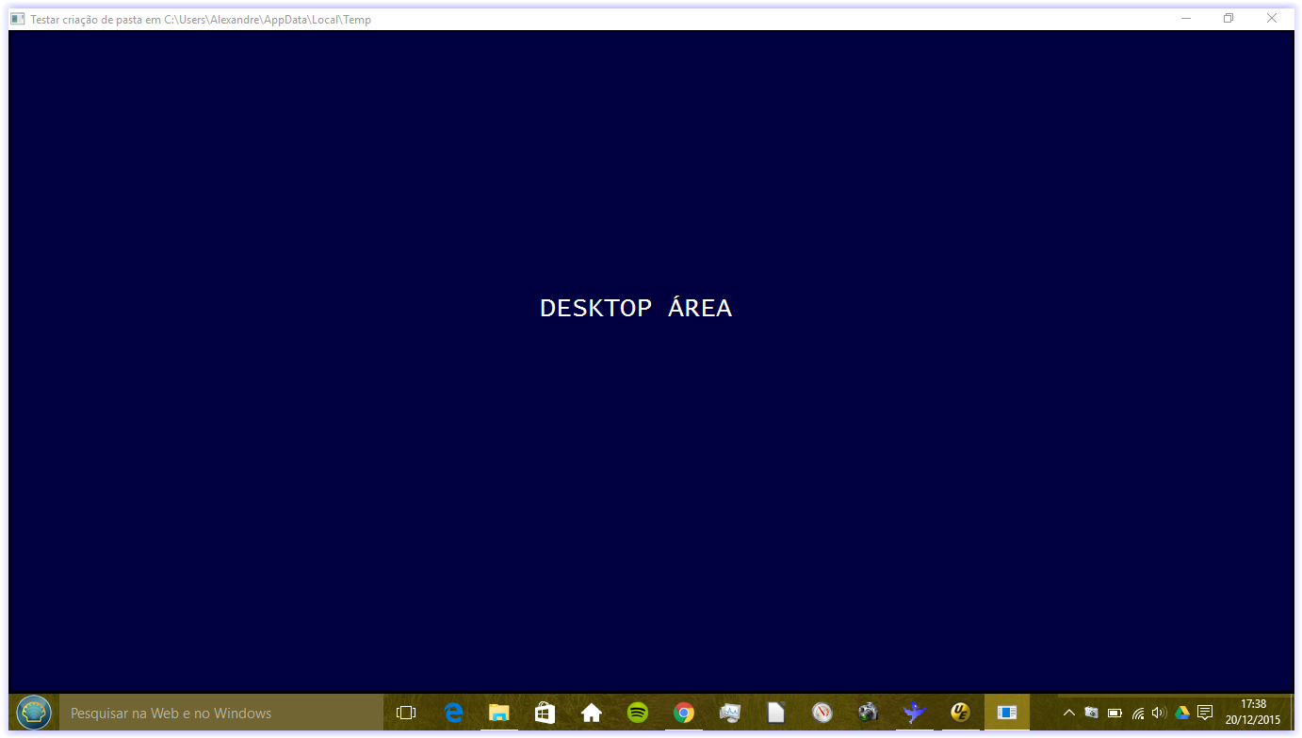1302x738 pixels.
Task: Open File Explorer from the taskbar
Action: click(499, 713)
